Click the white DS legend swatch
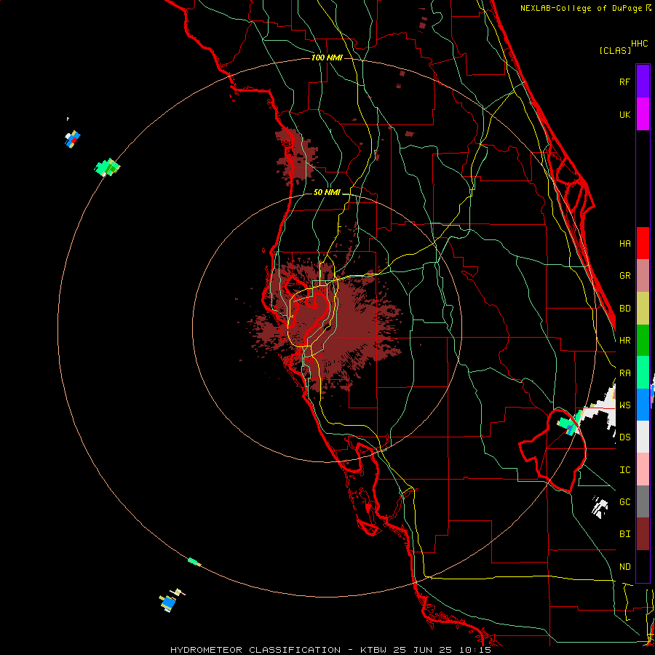The height and width of the screenshot is (655, 655). tap(643, 437)
